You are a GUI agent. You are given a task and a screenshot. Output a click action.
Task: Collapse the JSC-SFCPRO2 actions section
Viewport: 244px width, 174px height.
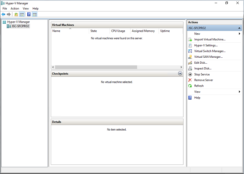coord(239,28)
